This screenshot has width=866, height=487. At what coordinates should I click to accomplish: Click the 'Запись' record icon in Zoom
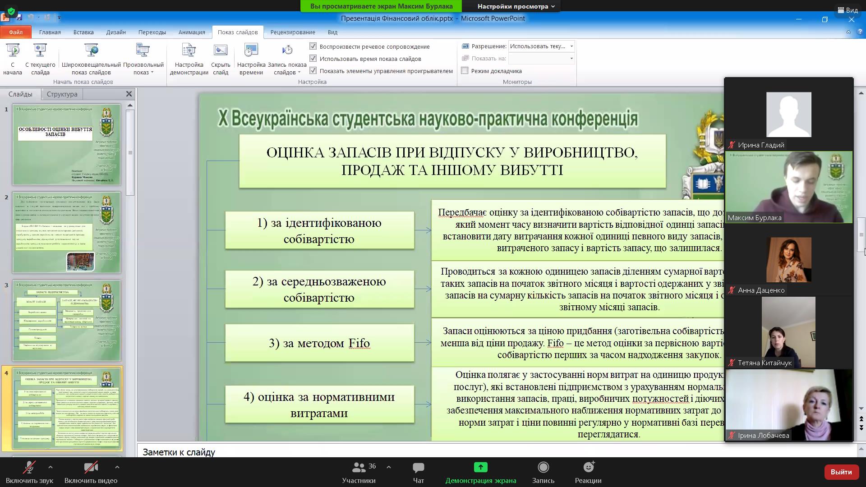[x=543, y=468]
